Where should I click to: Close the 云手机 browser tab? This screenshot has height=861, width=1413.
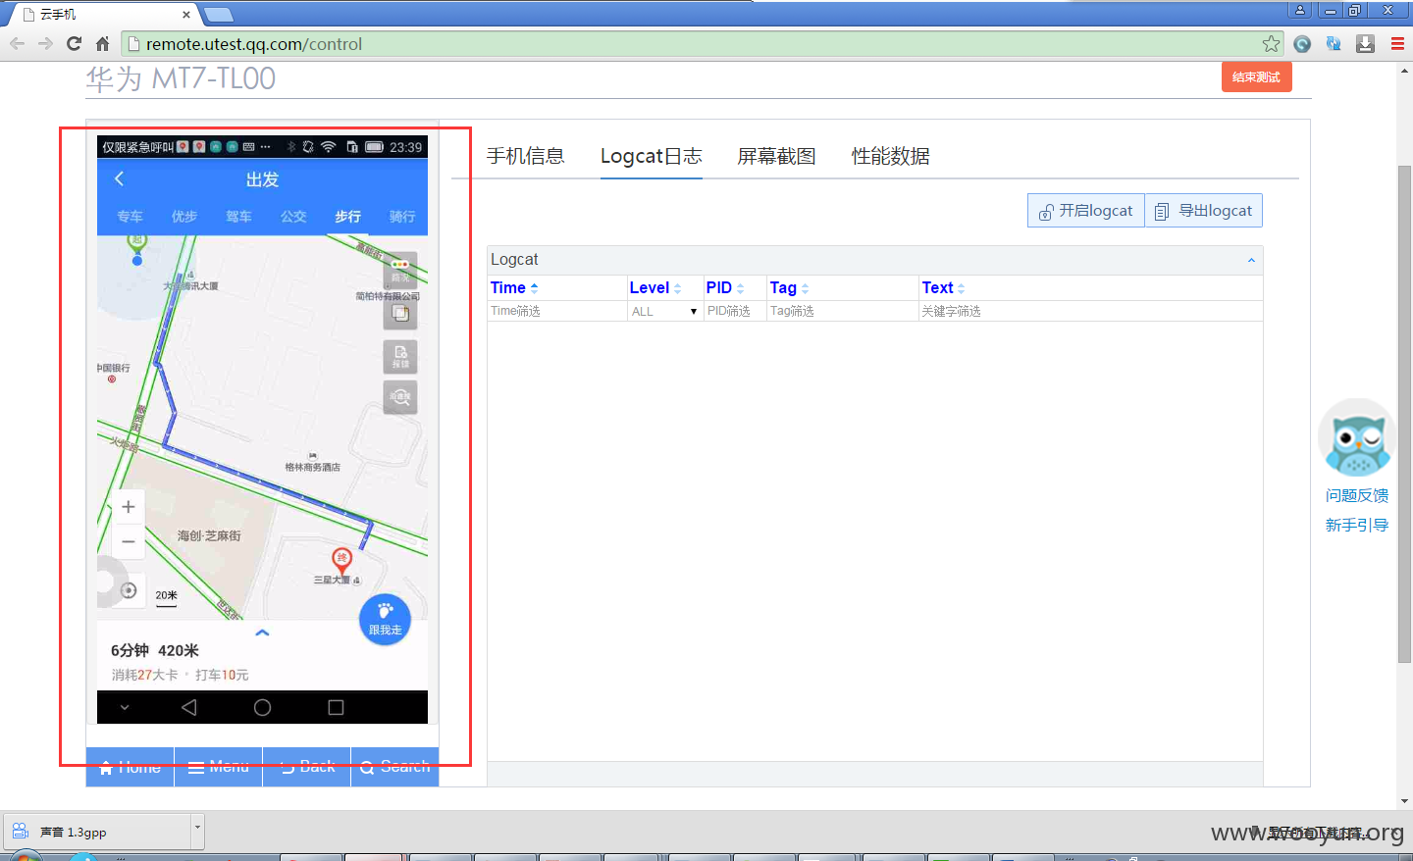pos(186,15)
